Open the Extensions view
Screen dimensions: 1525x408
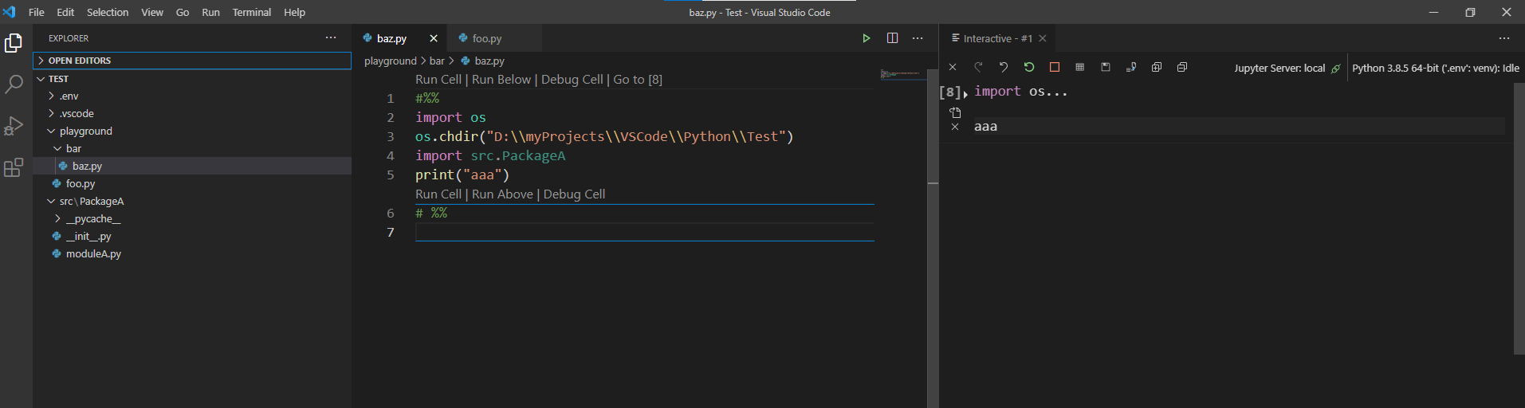14,167
